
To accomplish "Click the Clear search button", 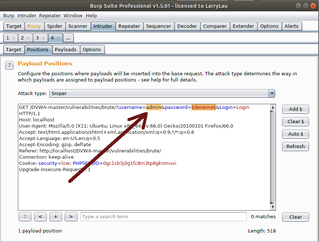I will [x=295, y=217].
